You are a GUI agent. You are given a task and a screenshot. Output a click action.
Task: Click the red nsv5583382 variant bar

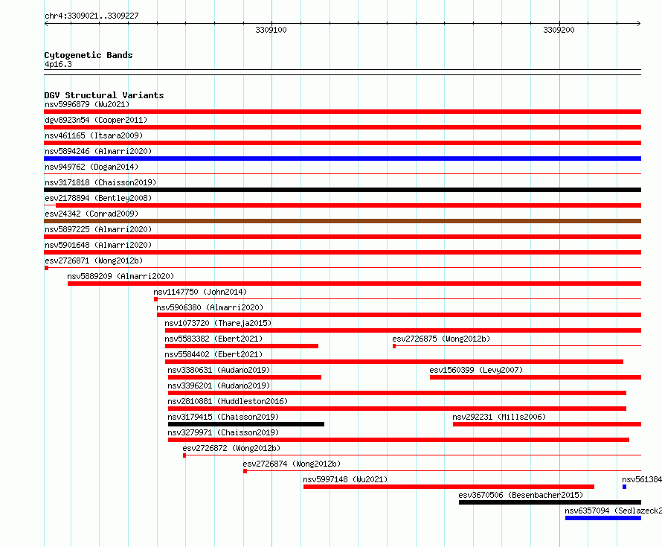tap(242, 346)
